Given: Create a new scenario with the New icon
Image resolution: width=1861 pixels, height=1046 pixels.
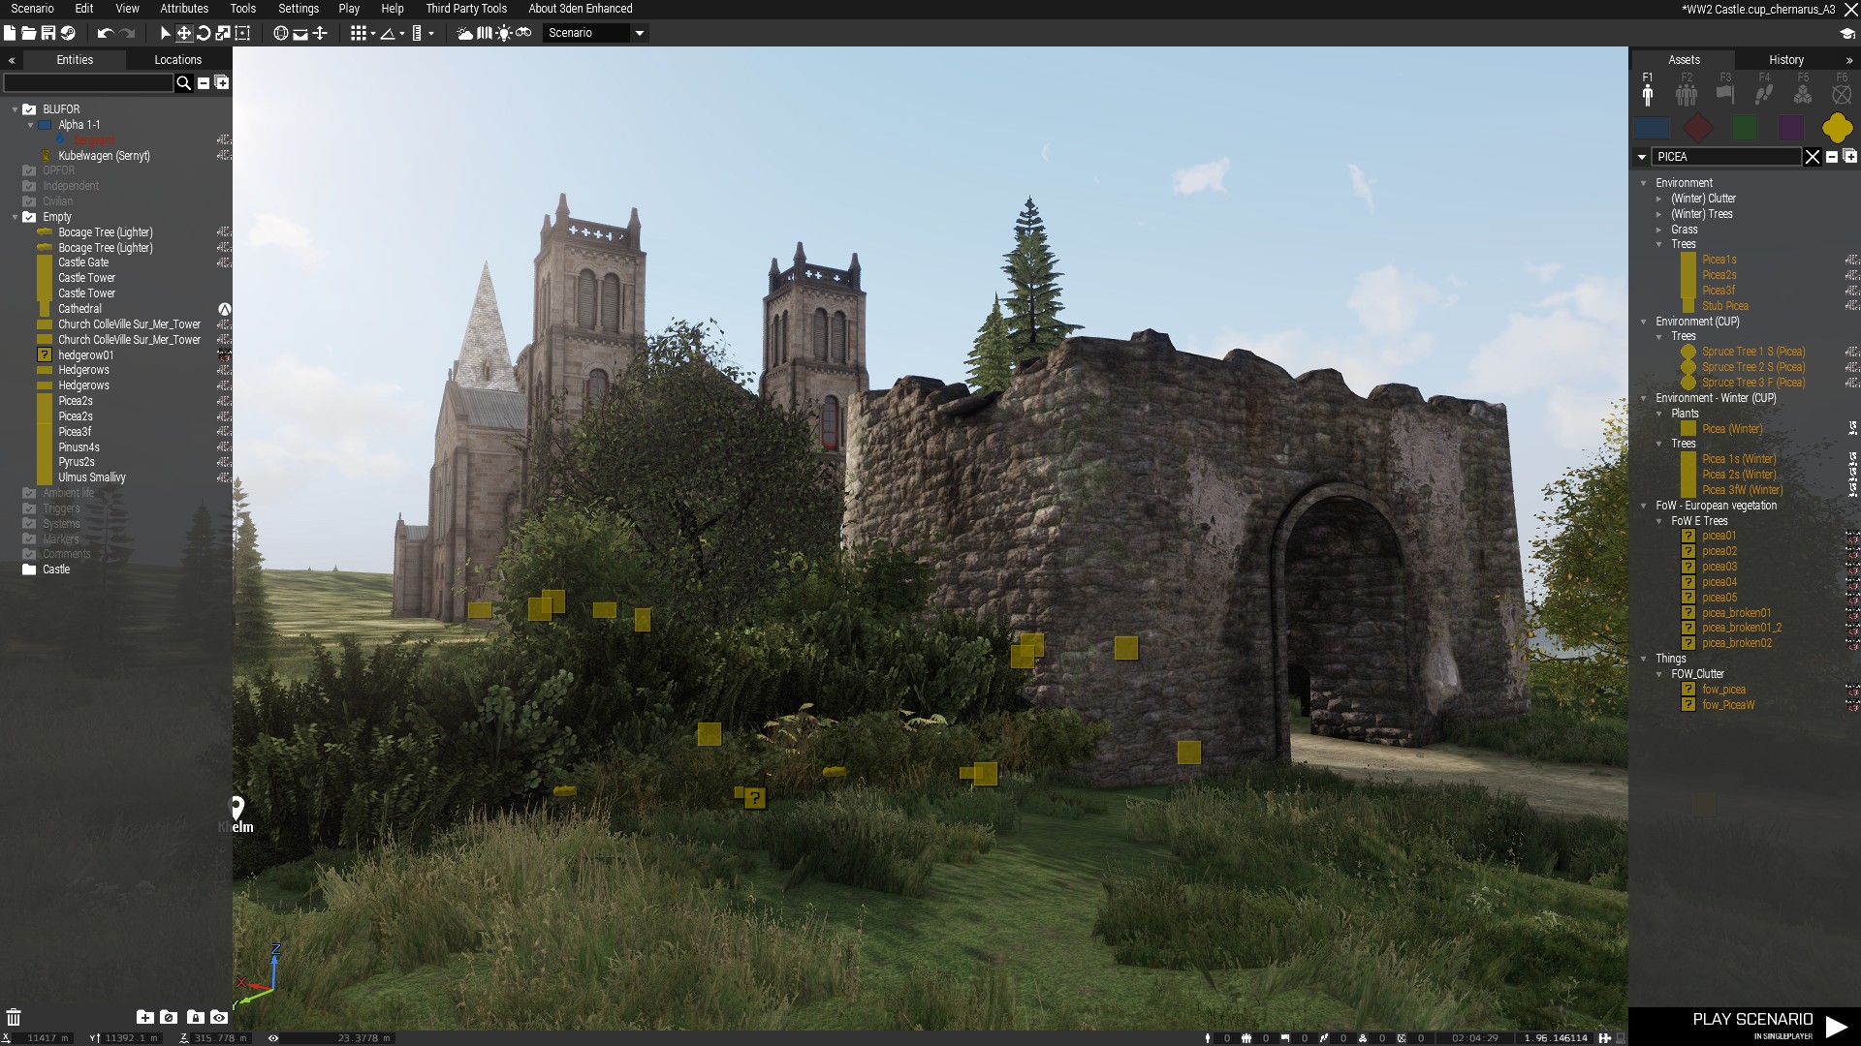Looking at the screenshot, I should [x=10, y=33].
